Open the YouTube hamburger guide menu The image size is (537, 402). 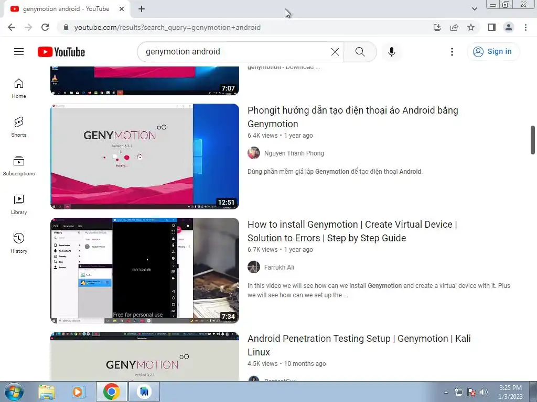coord(19,52)
